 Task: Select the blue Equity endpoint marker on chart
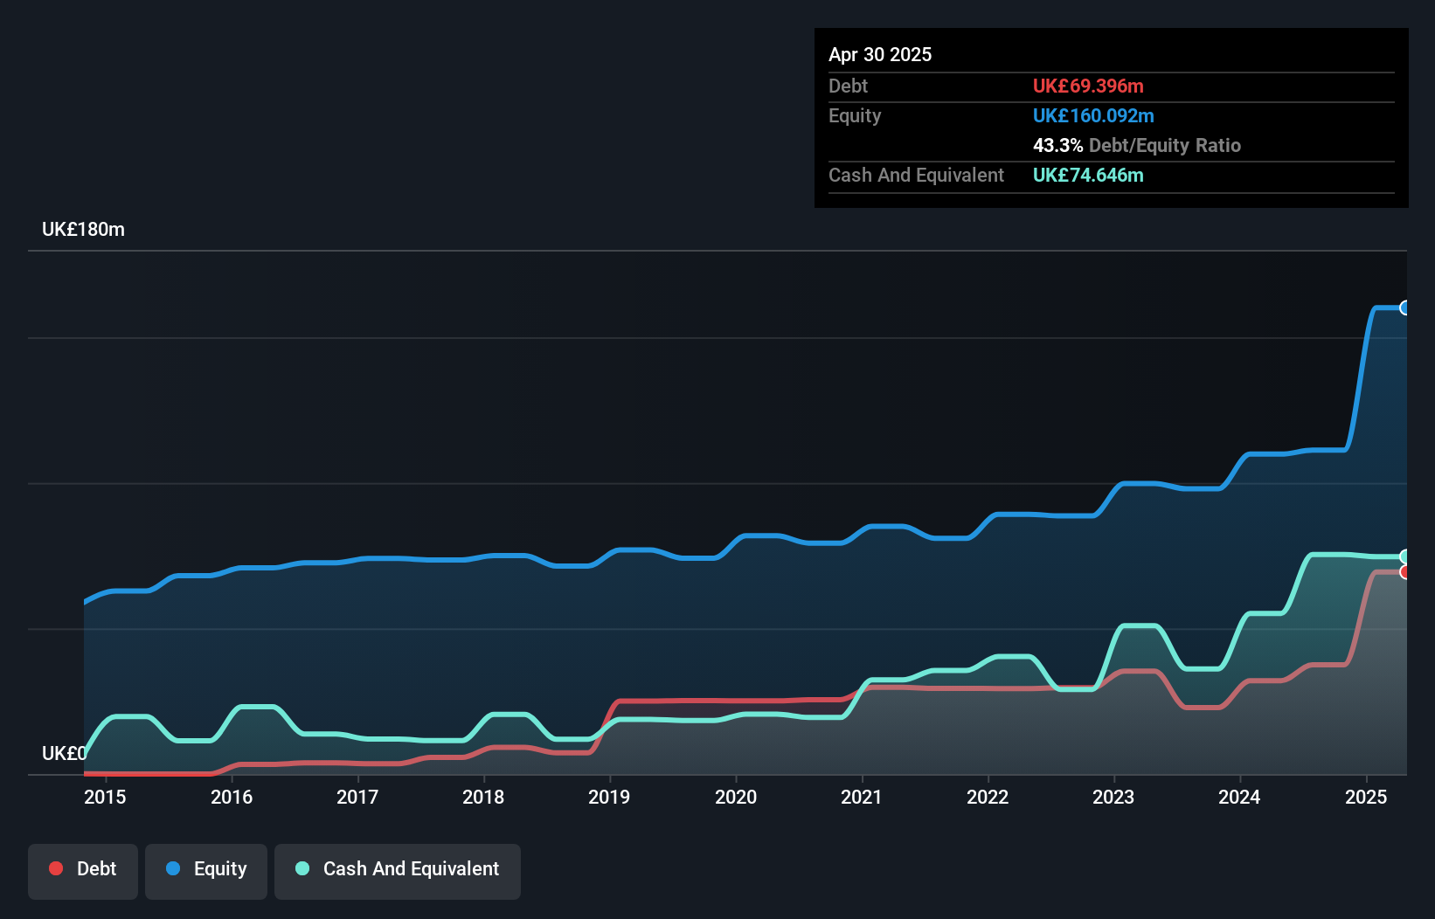click(x=1405, y=307)
